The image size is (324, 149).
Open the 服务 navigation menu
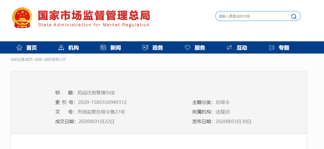(x=200, y=48)
